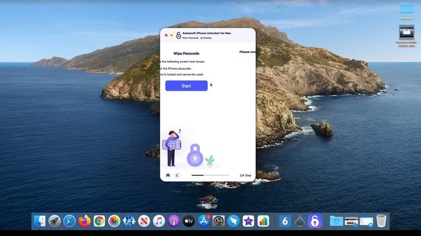Open Finder from the dock
Image resolution: width=421 pixels, height=236 pixels.
point(39,221)
